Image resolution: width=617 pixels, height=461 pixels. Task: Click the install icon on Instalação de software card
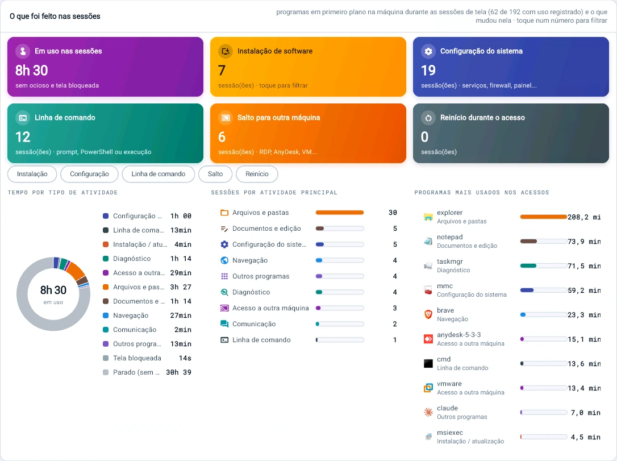pyautogui.click(x=226, y=51)
